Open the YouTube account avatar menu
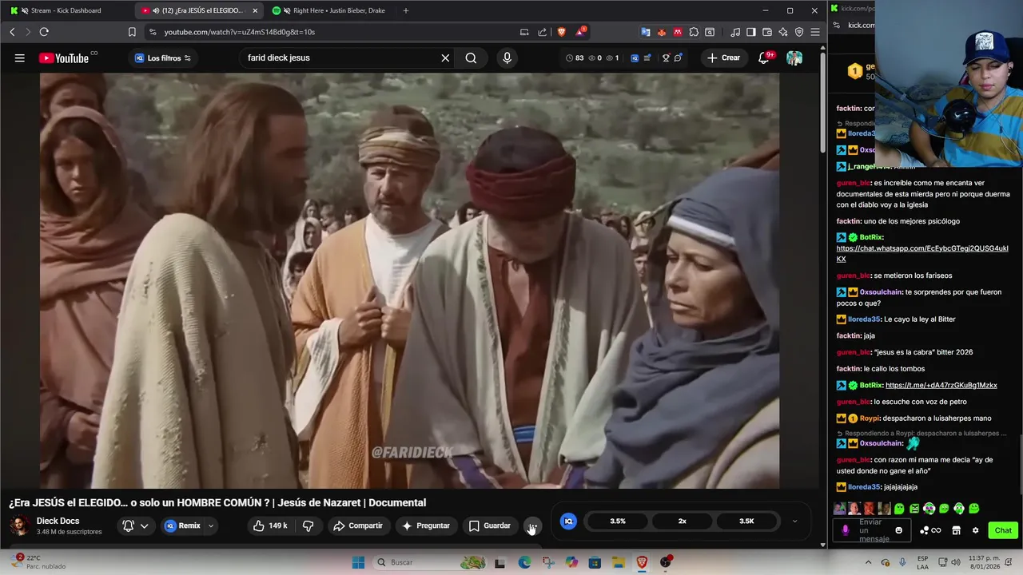 [x=794, y=57]
